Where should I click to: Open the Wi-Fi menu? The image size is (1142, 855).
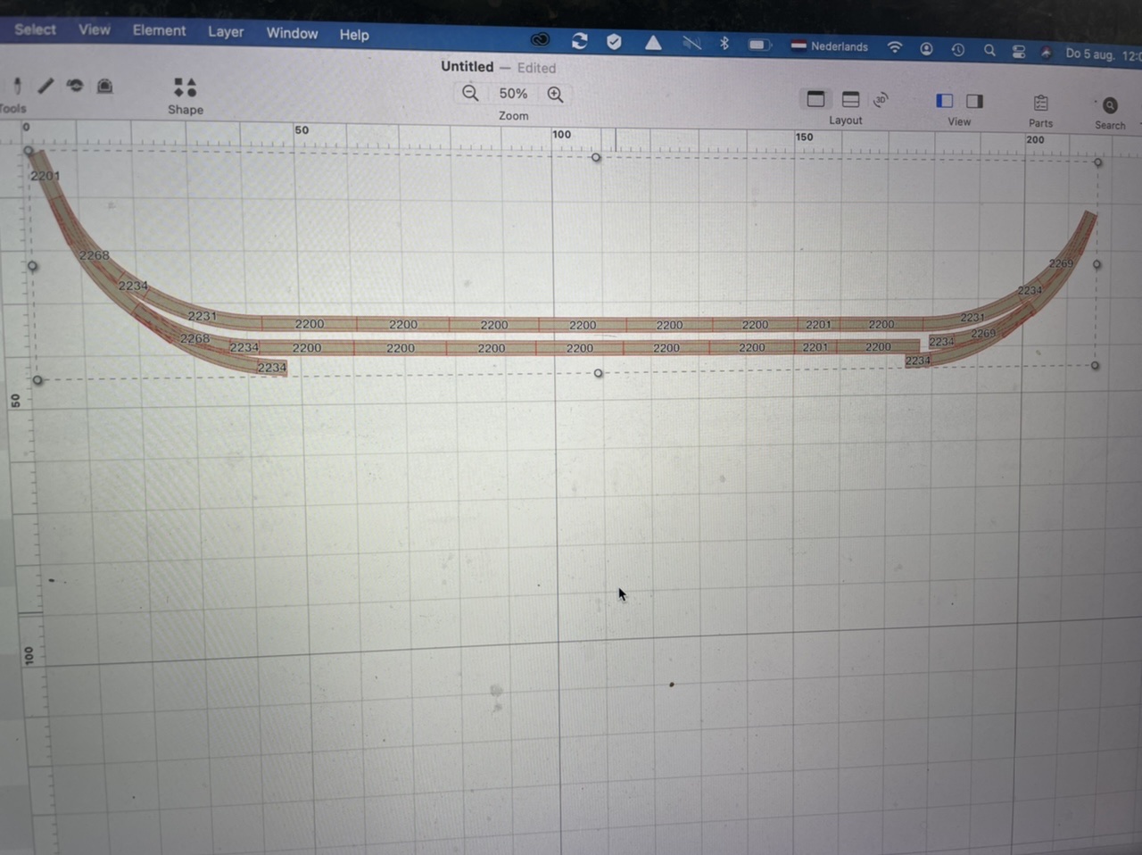click(895, 47)
